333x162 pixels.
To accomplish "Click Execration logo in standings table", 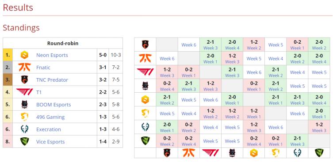I will click(24, 129).
